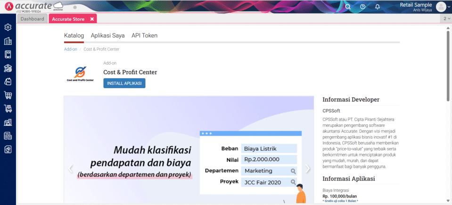Click the user avatar picture
The image size is (452, 205).
441,7
